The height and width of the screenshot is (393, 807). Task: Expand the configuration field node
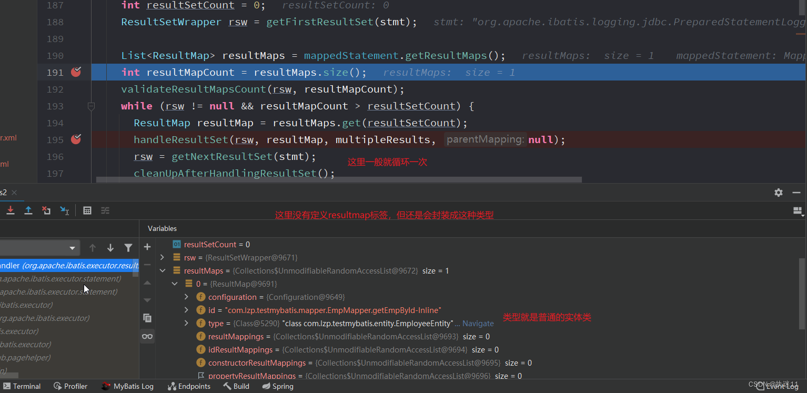[186, 297]
